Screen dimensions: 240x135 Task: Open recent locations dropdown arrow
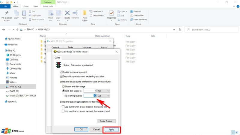(13, 29)
